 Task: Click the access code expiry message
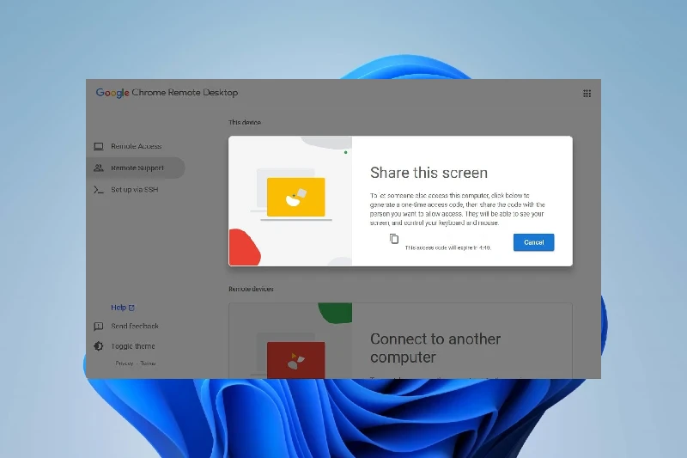(x=447, y=247)
